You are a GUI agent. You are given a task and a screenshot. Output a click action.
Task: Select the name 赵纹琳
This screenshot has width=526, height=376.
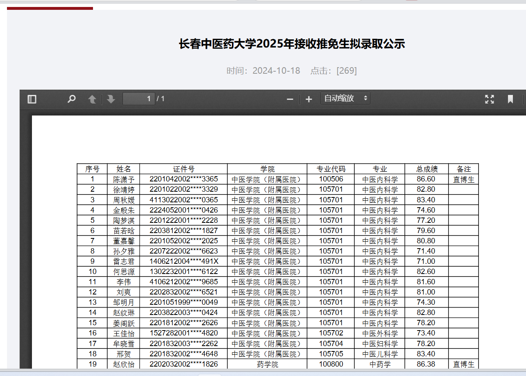tap(124, 313)
